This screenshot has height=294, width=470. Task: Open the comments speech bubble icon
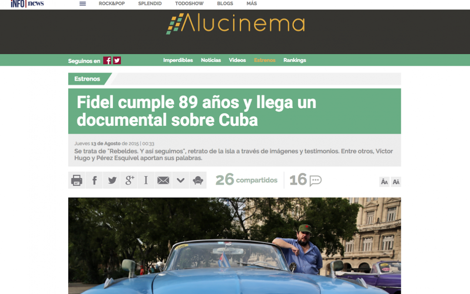coord(316,180)
